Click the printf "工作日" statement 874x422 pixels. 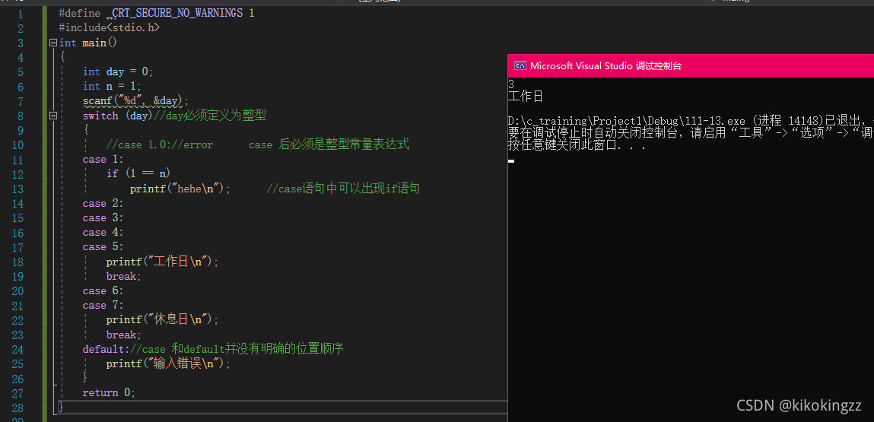162,262
